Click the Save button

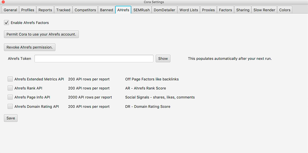click(11, 118)
